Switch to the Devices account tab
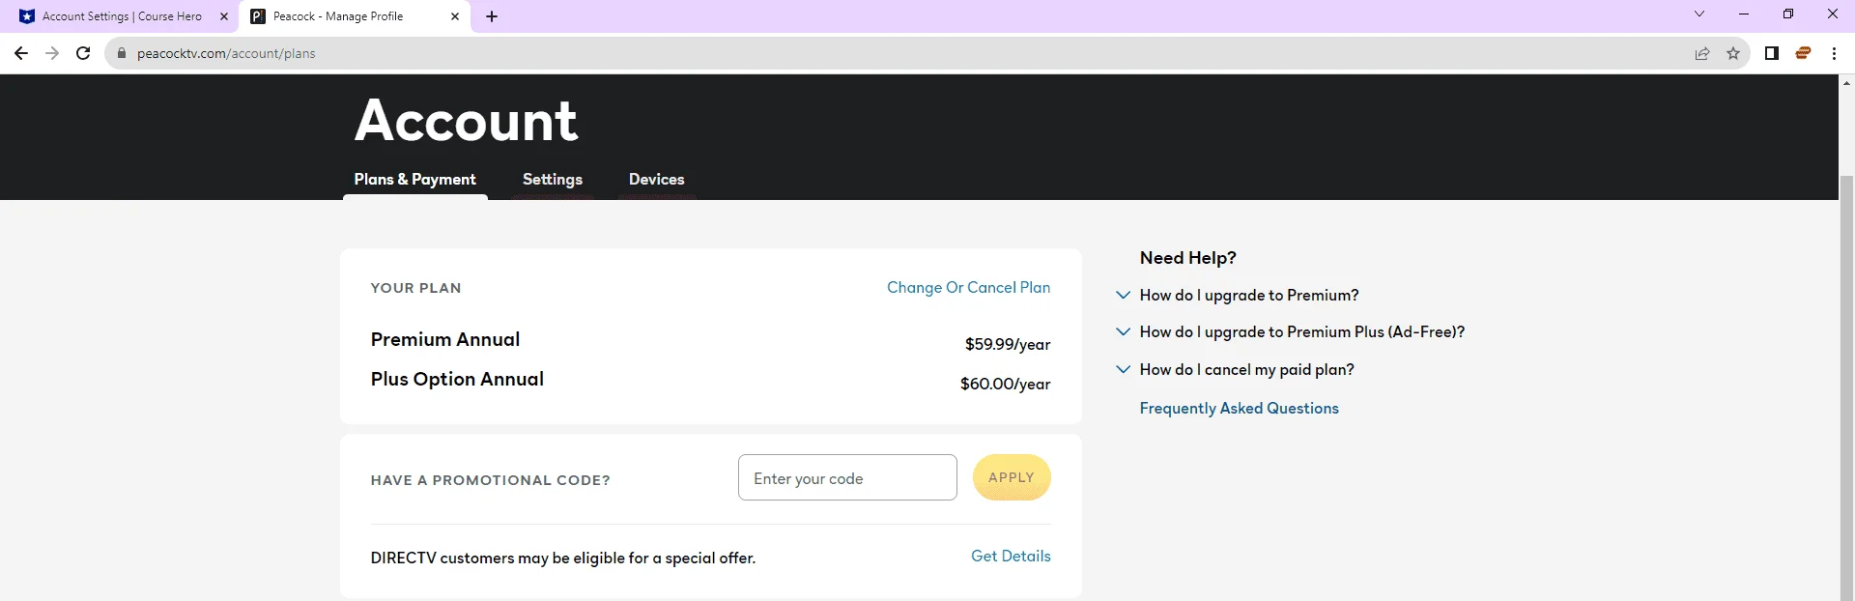This screenshot has height=601, width=1855. (657, 180)
